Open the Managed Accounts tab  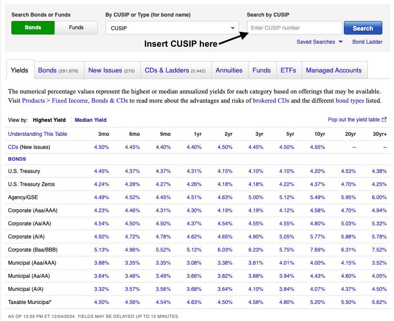pos(334,70)
